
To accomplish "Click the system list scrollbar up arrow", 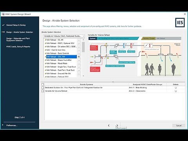I will tap(83, 40).
